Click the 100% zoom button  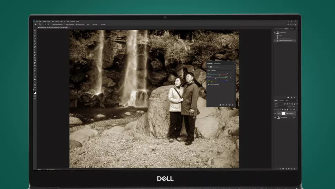coord(88,24)
